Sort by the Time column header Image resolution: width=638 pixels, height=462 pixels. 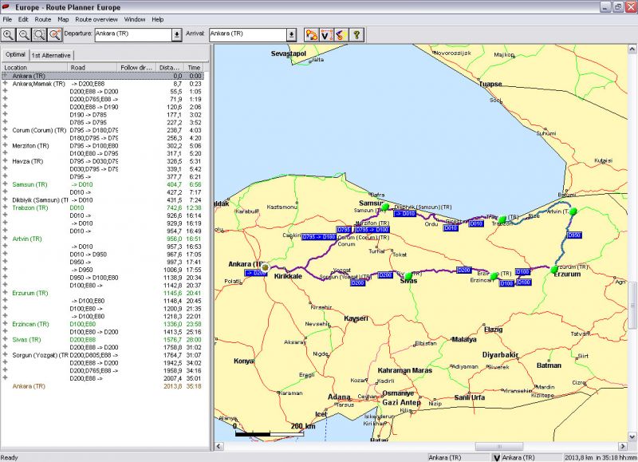tap(193, 68)
